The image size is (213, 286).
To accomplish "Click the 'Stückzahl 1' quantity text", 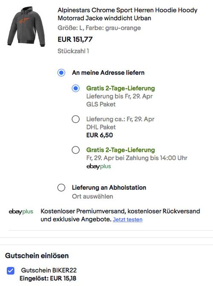I will coord(73,51).
